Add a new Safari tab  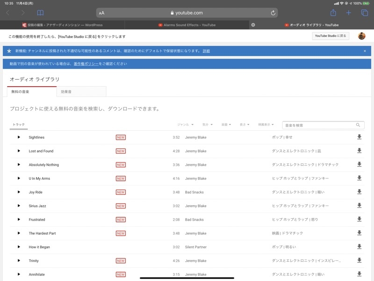[x=348, y=13]
